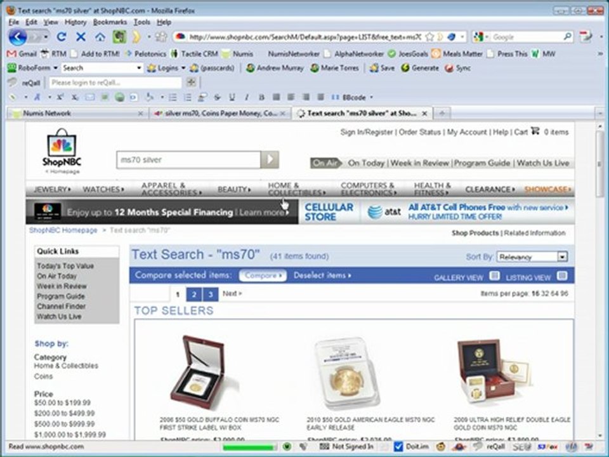The height and width of the screenshot is (457, 609).
Task: Show more bookmarks with the chevron
Action: [601, 53]
